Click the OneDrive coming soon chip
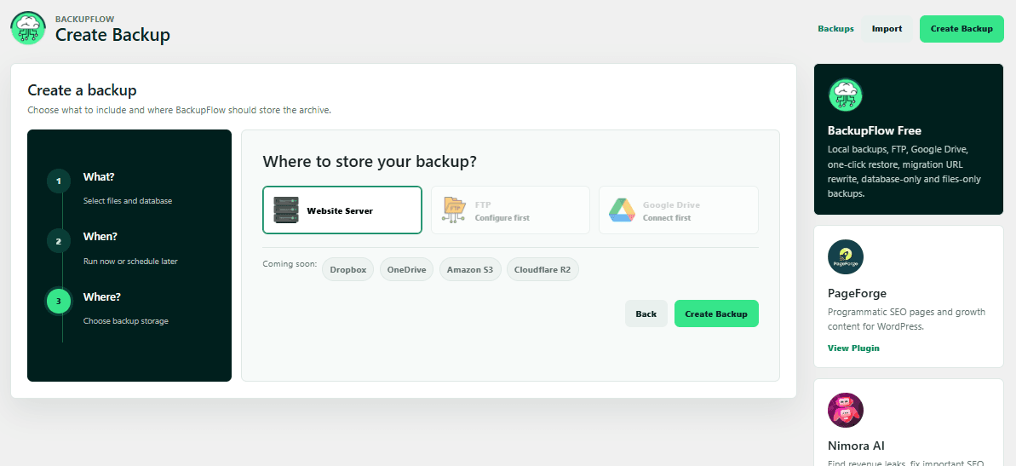The image size is (1016, 466). [x=406, y=269]
